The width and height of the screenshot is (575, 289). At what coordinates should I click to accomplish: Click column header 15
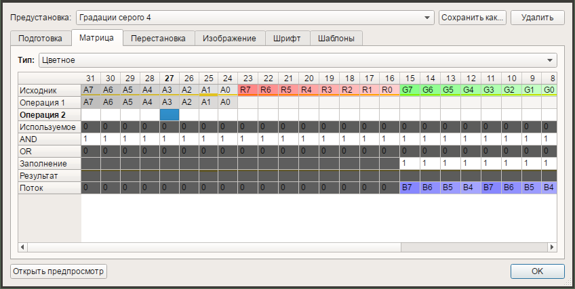(x=410, y=79)
